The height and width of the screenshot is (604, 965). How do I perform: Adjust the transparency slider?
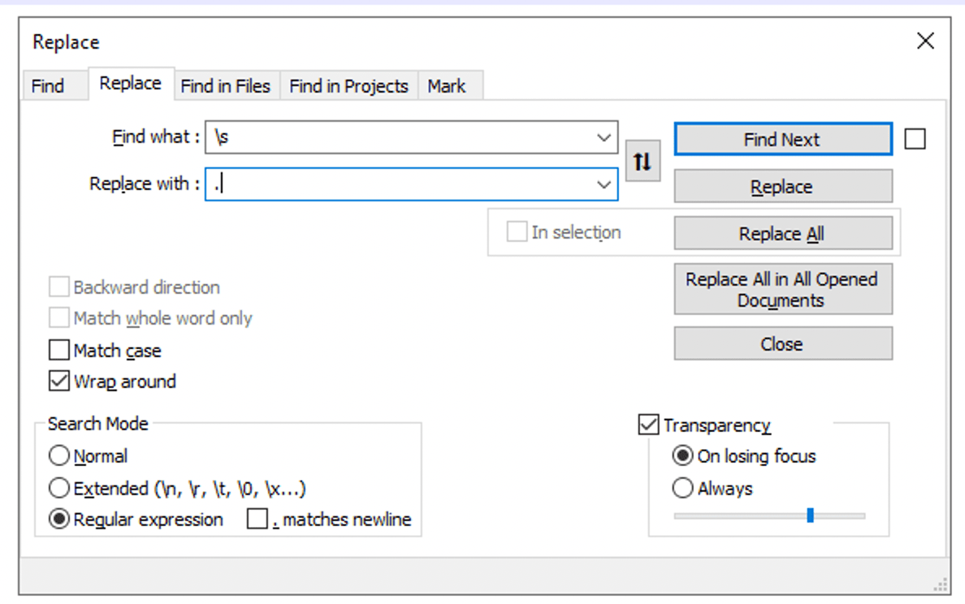(810, 515)
